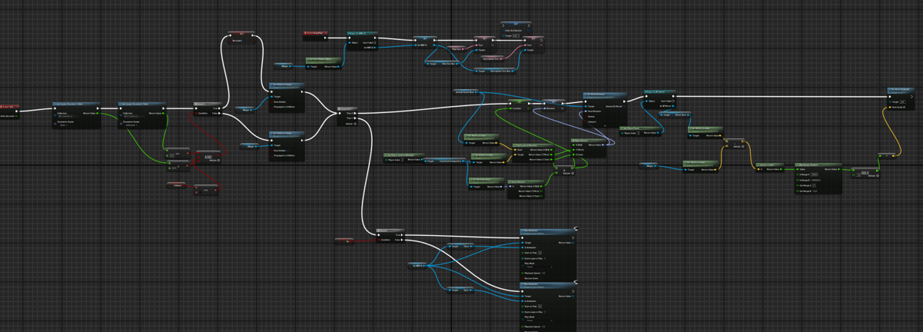Click the Start at Time input field
Screen dimensions: 923x332
tap(540, 252)
